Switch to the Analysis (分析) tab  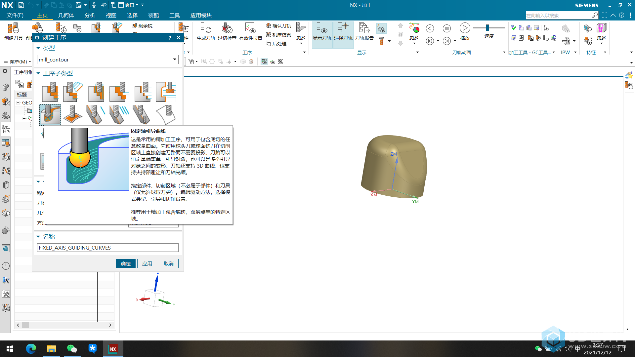[x=90, y=15]
